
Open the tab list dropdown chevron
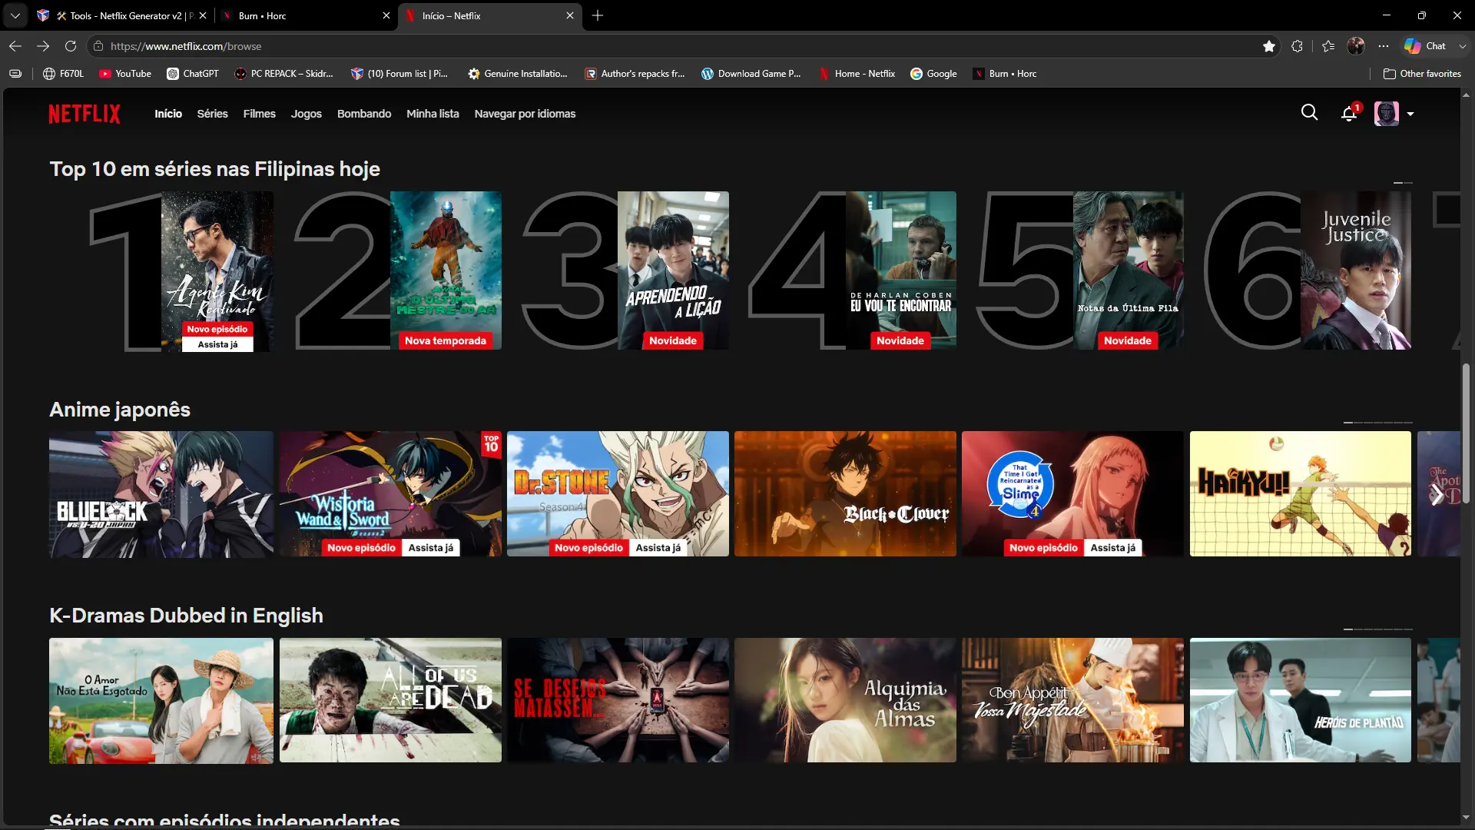(x=15, y=15)
